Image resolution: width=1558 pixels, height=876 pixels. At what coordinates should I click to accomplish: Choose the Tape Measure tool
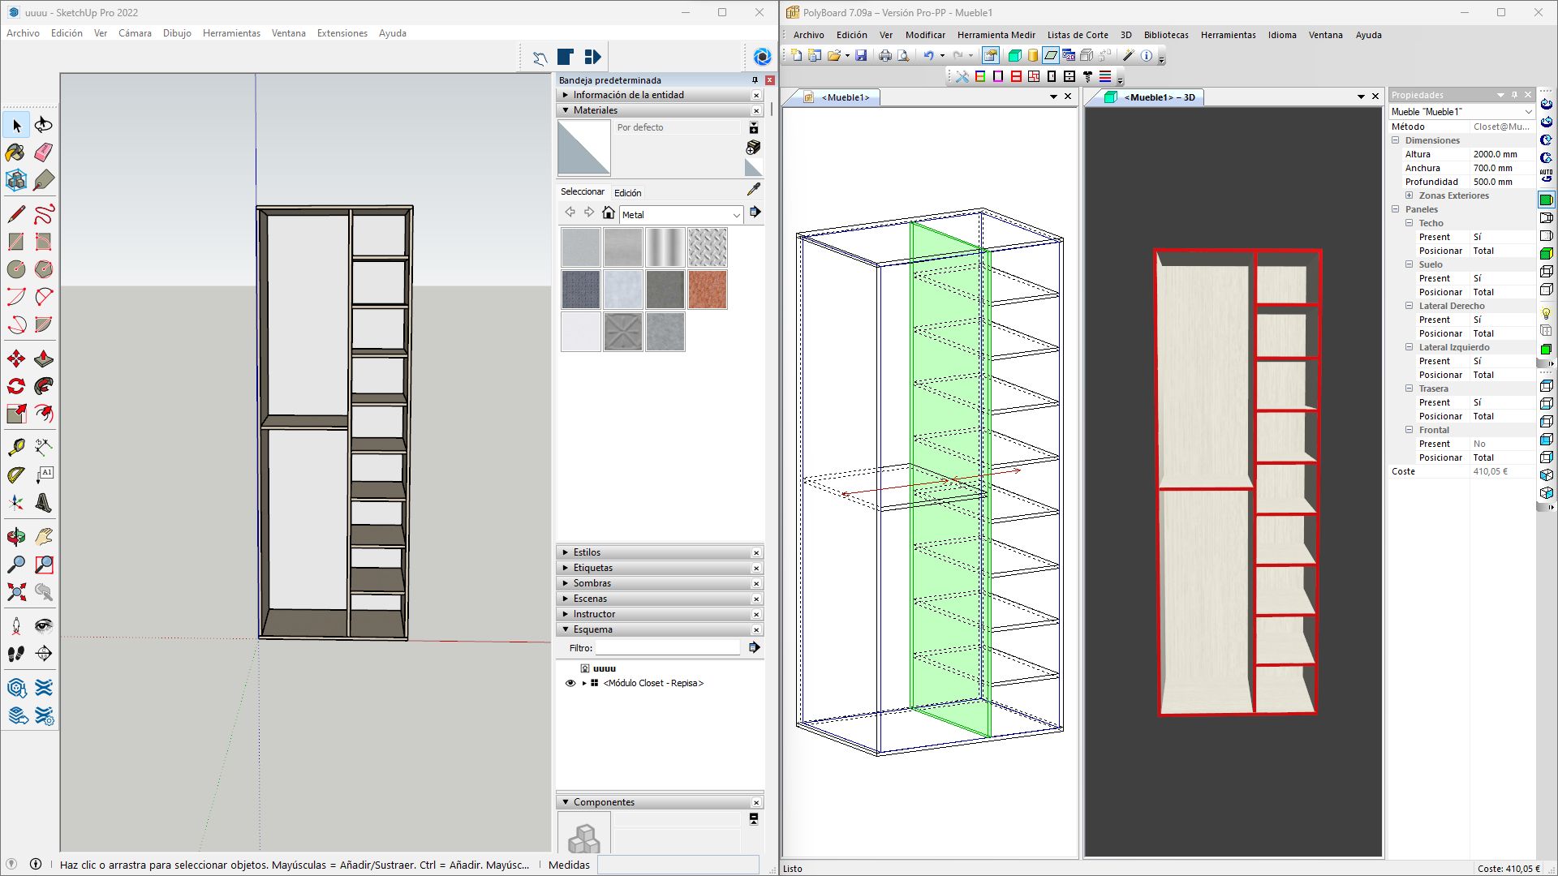pos(15,445)
